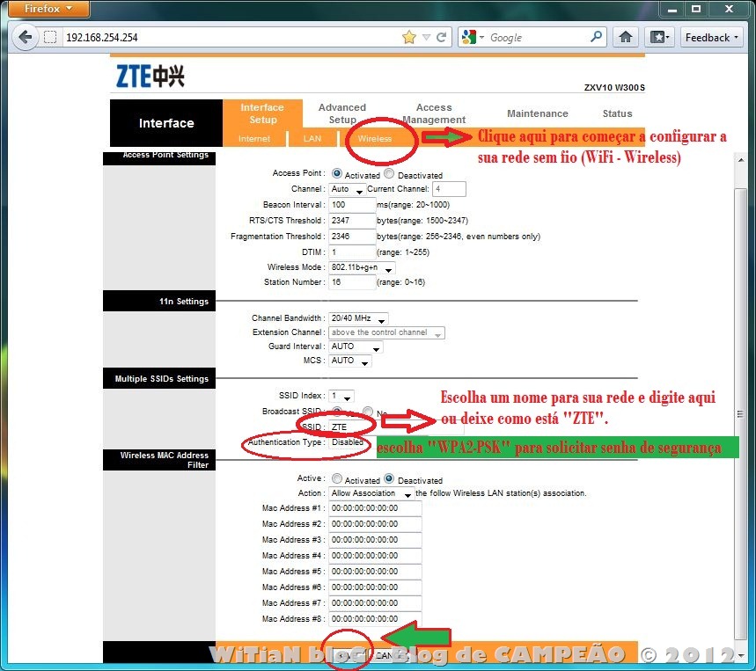The width and height of the screenshot is (756, 671).
Task: Click the Mac Address #2 field
Action: click(x=375, y=524)
